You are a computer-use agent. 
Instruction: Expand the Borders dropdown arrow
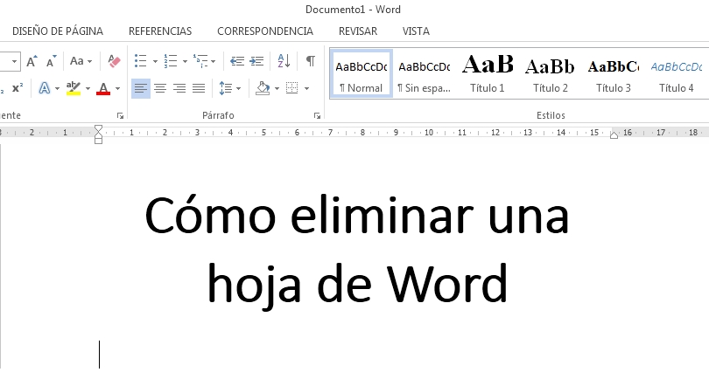pos(306,88)
